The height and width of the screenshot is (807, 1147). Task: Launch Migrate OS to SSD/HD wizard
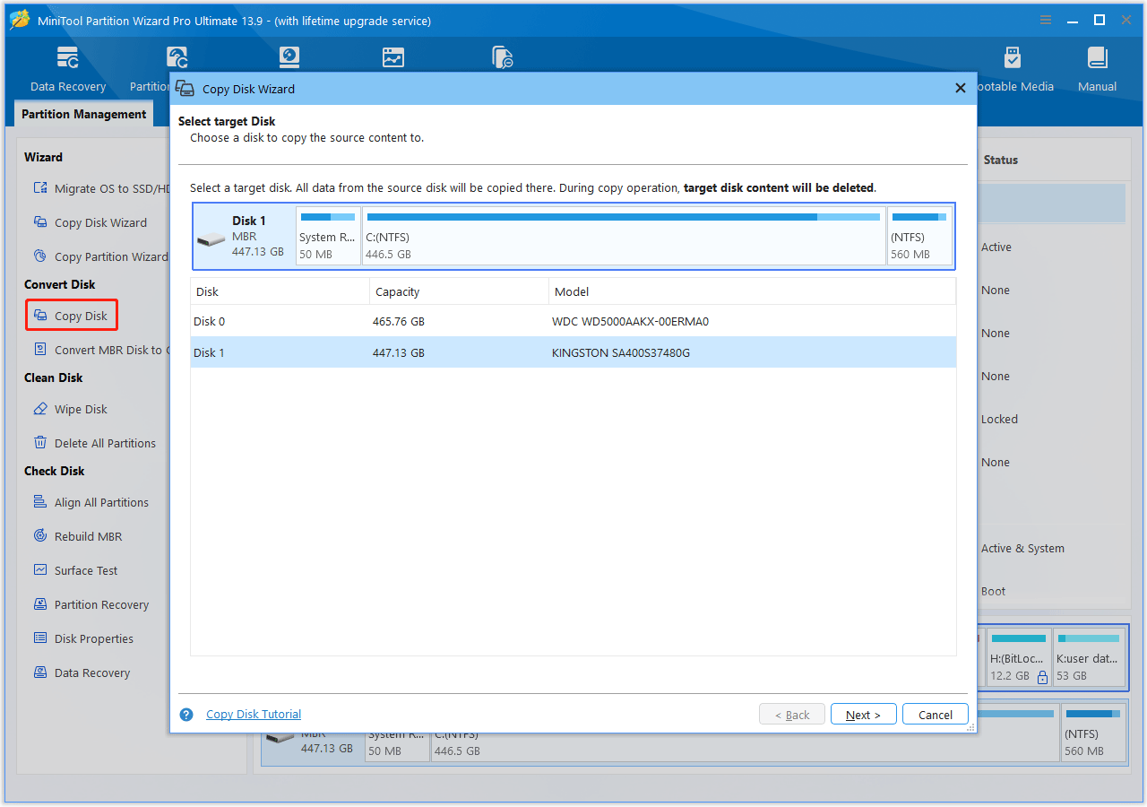[102, 188]
